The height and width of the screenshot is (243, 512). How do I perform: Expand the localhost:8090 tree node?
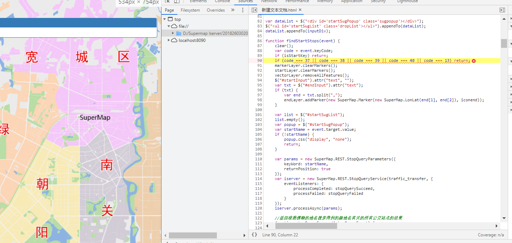point(169,40)
